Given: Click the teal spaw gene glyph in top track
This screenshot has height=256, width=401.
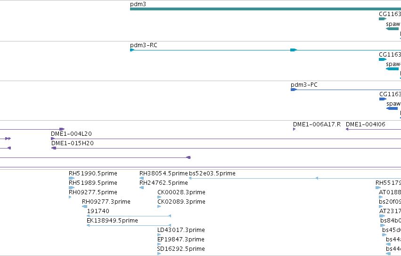Looking at the screenshot, I should pyautogui.click(x=393, y=29).
